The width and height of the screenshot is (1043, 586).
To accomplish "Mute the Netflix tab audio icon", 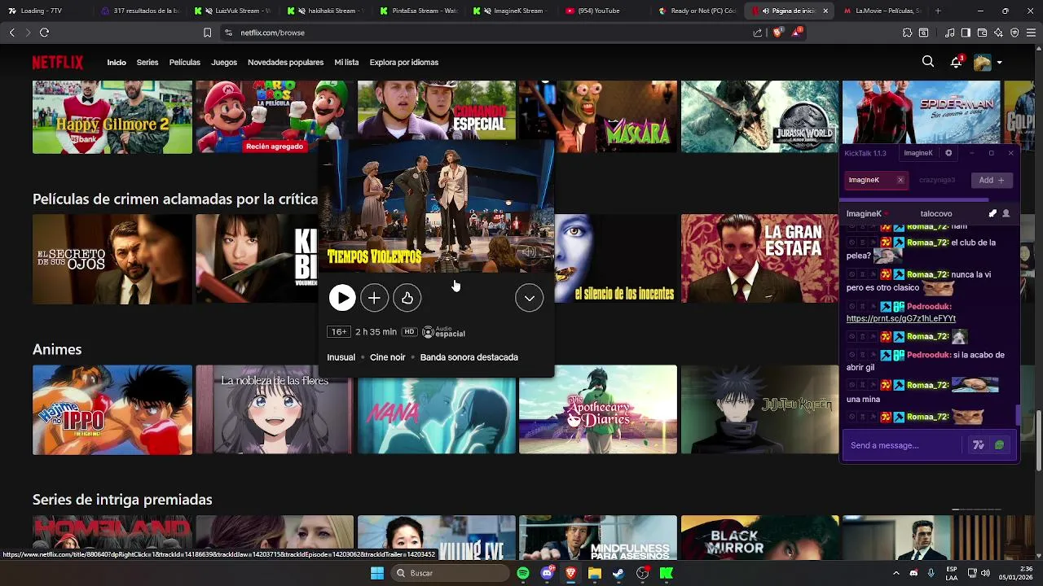I will click(765, 11).
